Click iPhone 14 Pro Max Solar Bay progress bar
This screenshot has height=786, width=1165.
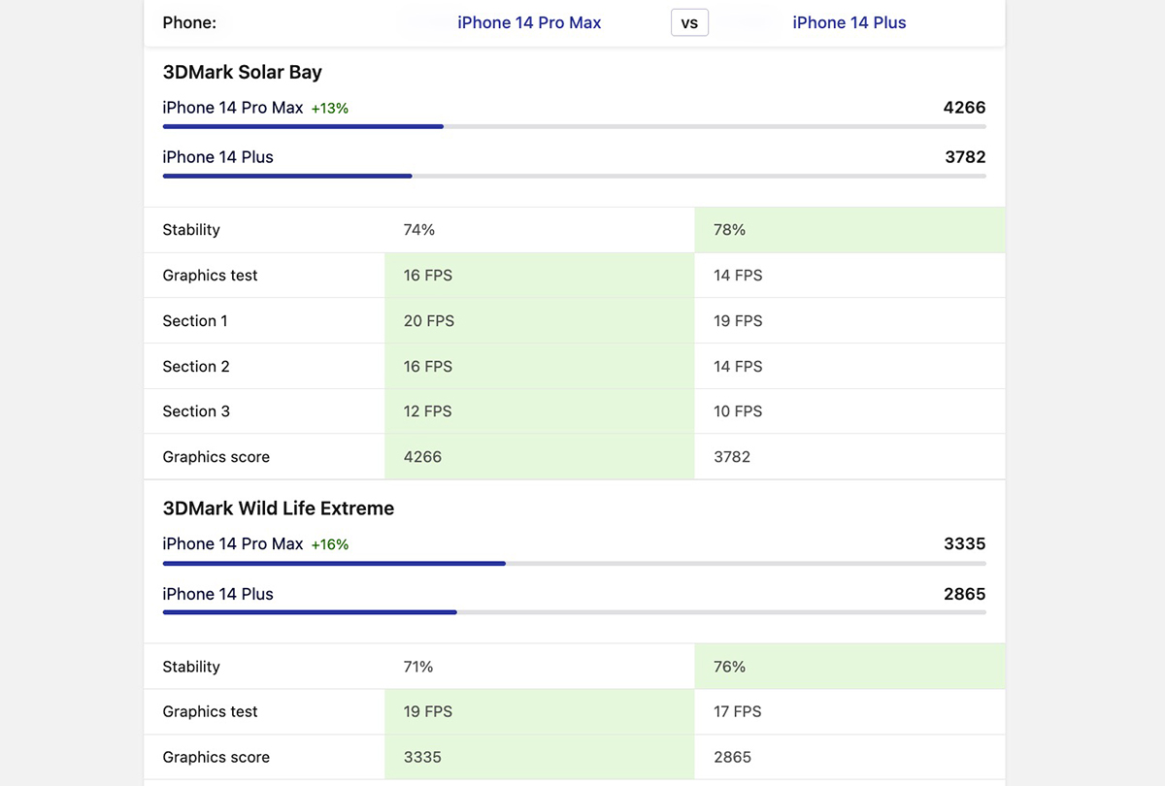(x=575, y=126)
